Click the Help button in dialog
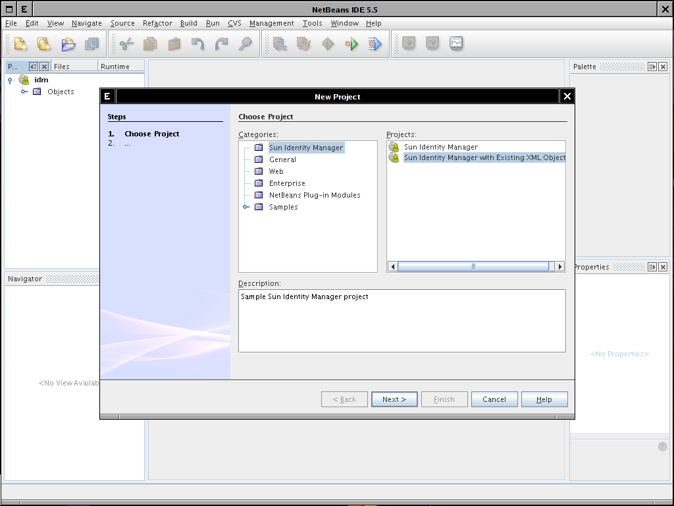This screenshot has width=674, height=506. (x=544, y=399)
